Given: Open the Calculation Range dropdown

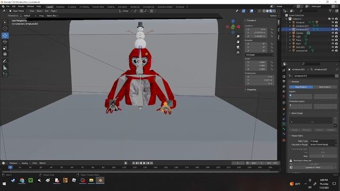Looking at the screenshot, I should tap(323, 144).
